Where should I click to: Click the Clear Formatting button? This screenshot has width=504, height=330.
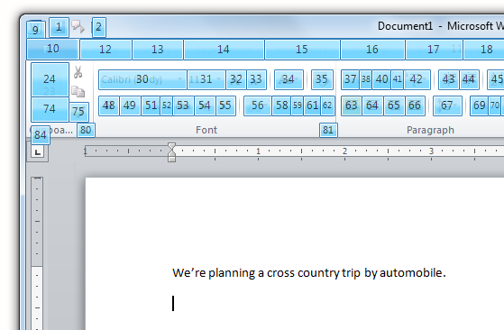tap(322, 79)
